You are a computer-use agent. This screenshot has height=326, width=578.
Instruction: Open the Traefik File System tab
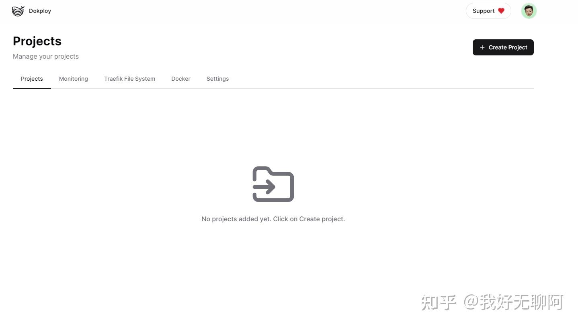[x=129, y=79]
